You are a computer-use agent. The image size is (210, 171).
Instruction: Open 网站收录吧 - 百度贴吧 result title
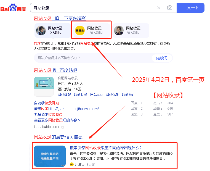click(55, 70)
